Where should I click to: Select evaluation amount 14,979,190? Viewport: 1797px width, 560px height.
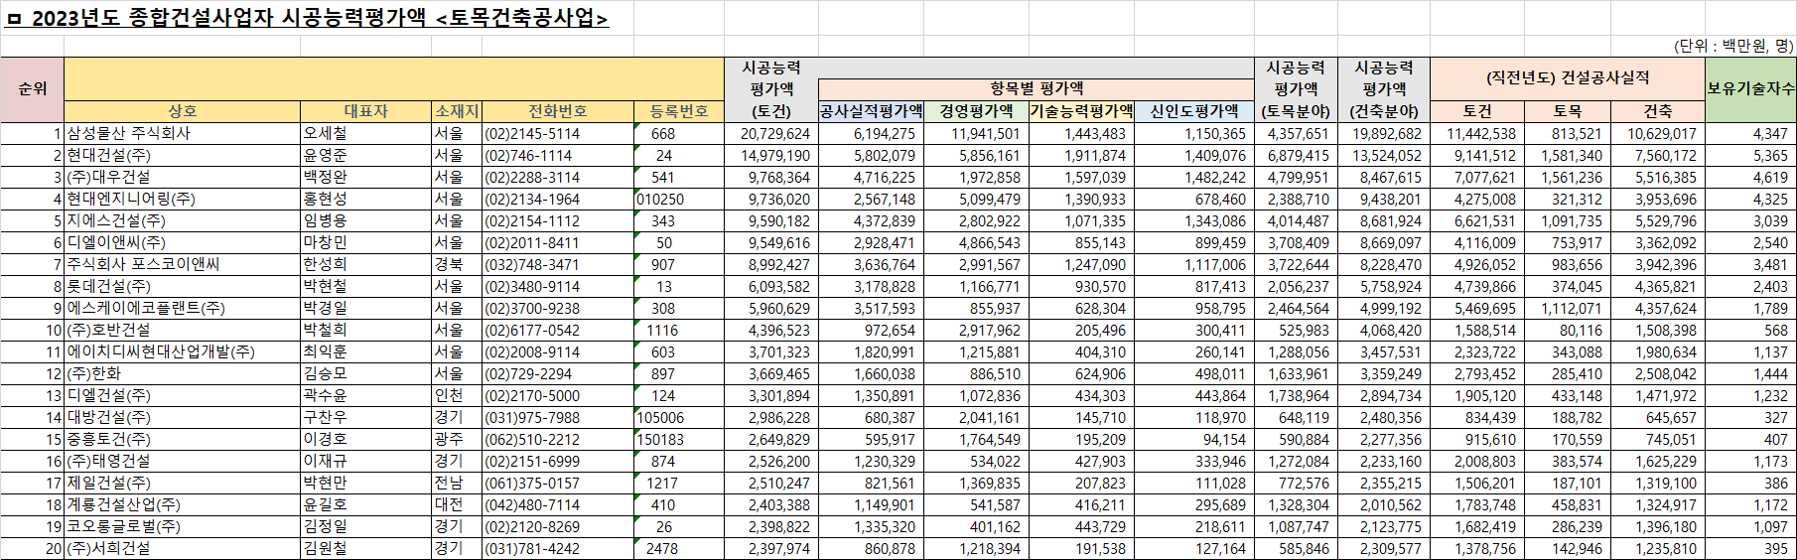click(771, 155)
